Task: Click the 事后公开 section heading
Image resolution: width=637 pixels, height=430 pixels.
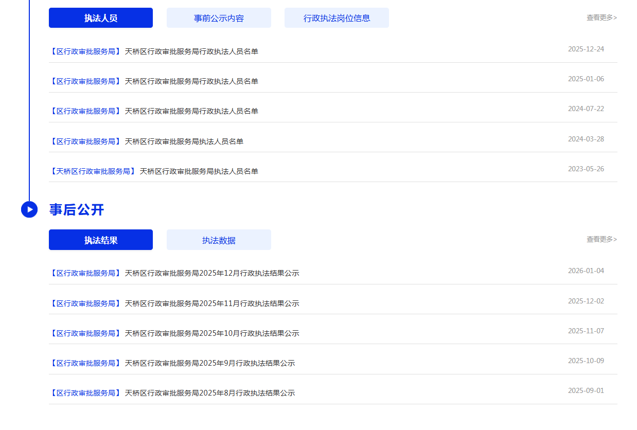Action: coord(77,210)
